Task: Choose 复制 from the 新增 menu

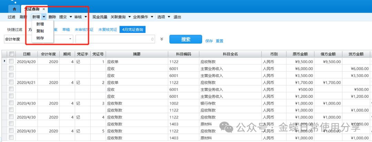Action: [x=40, y=31]
